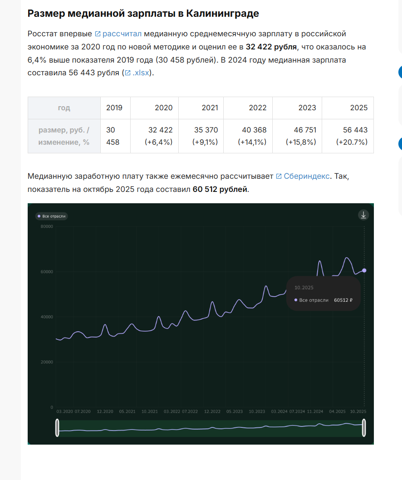Click the mini-chart range navigator track
Image resolution: width=402 pixels, height=480 pixels.
click(209, 428)
